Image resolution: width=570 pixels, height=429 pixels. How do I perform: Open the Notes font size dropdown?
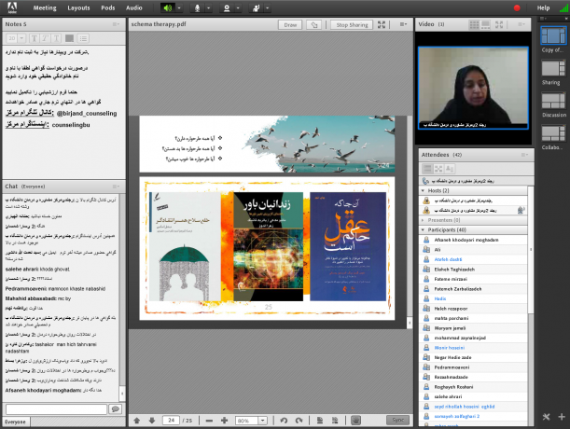[x=21, y=38]
